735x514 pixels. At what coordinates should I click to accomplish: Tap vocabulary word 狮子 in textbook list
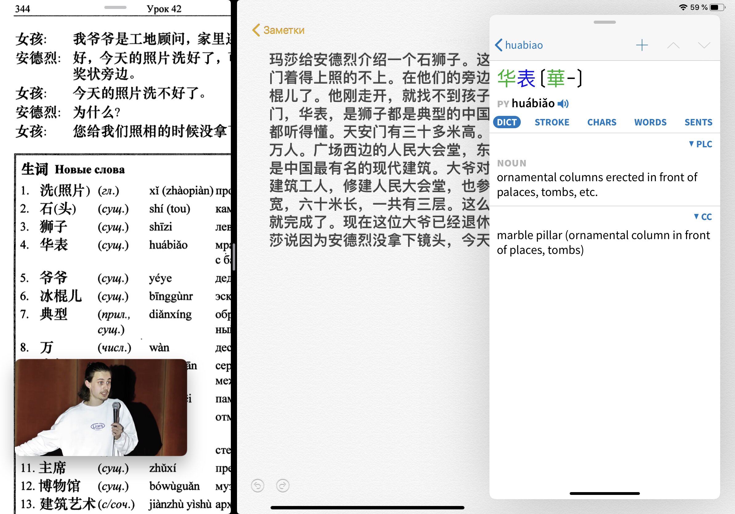(x=54, y=226)
